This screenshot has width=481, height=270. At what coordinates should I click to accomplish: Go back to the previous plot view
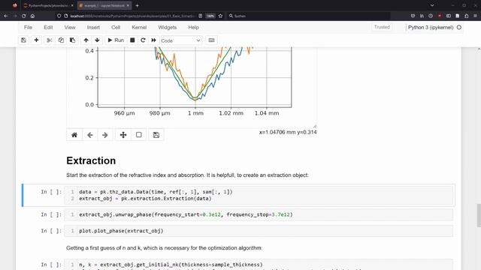pyautogui.click(x=90, y=135)
